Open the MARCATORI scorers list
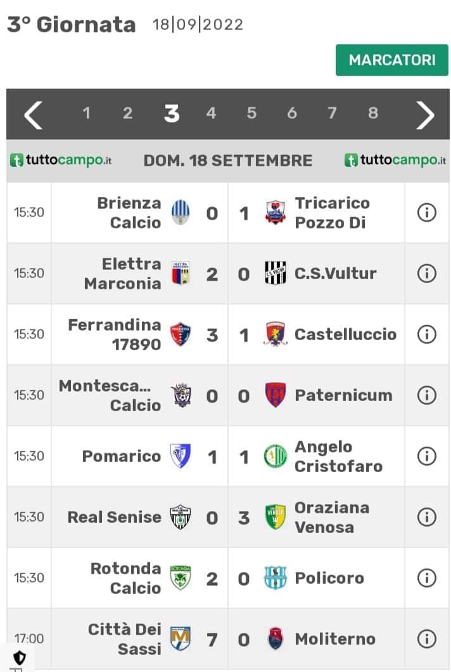This screenshot has height=672, width=451. click(x=392, y=60)
